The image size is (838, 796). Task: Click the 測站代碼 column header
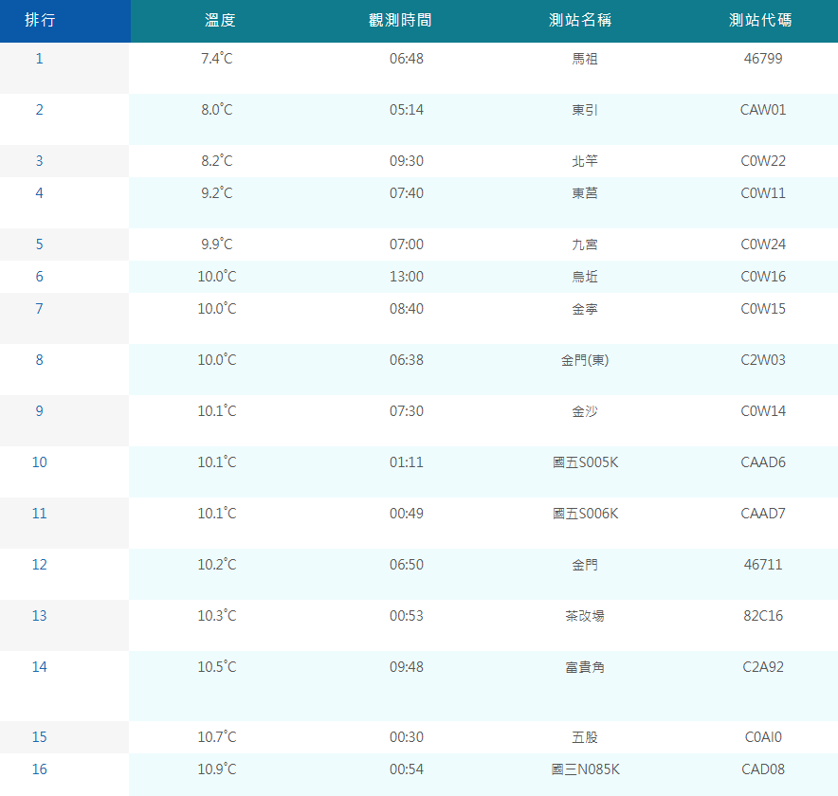[x=760, y=20]
